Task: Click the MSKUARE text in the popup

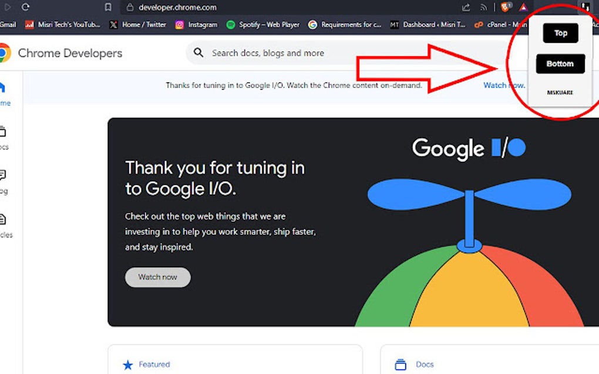Action: (x=560, y=92)
